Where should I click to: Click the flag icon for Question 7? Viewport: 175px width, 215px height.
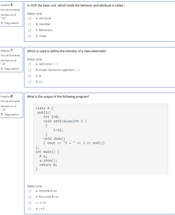tap(2, 69)
